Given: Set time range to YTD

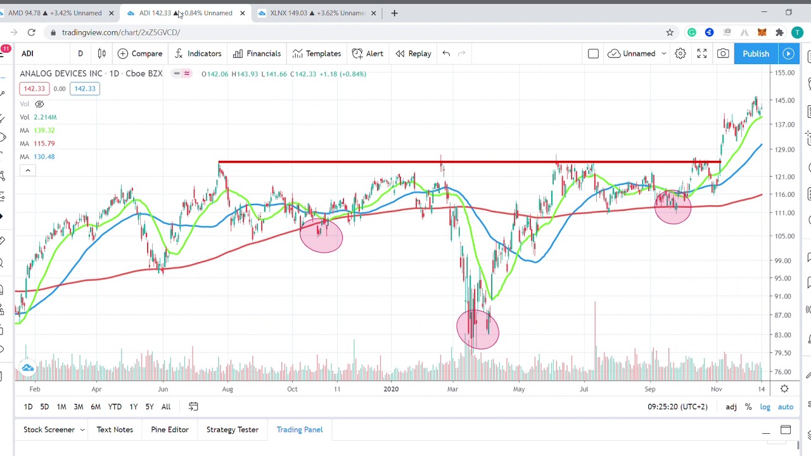Looking at the screenshot, I should 115,407.
